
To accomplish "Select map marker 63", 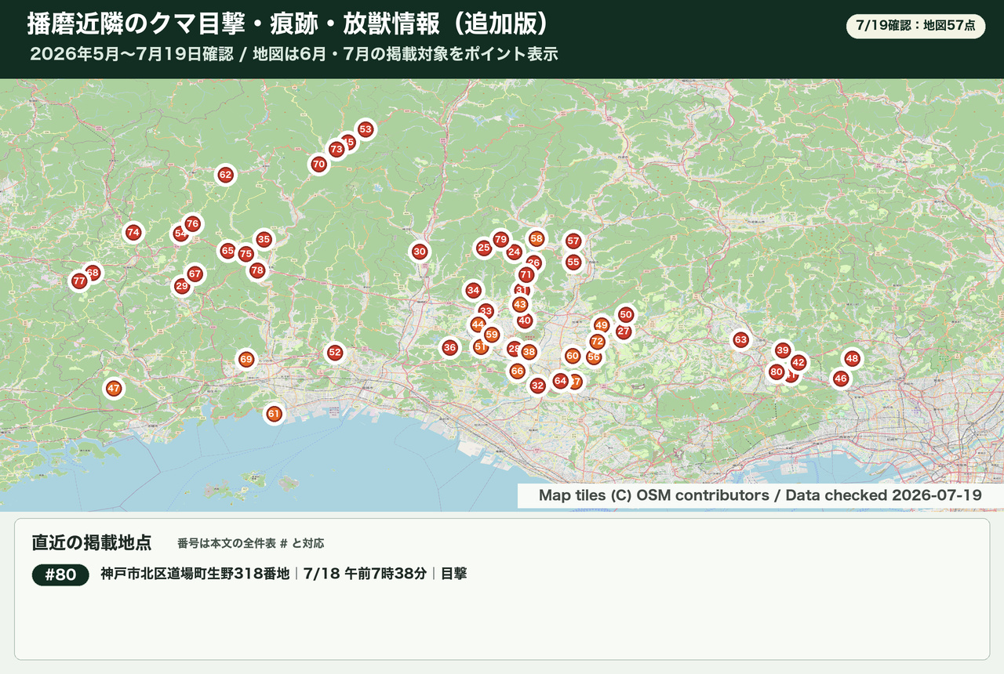I will [740, 340].
